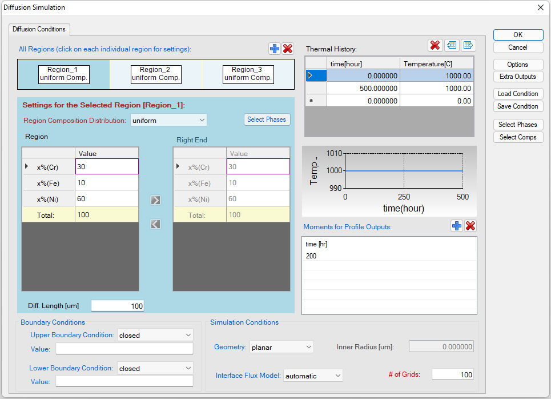Click the OK button
Viewport: 551px width, 399px height.
[x=518, y=35]
